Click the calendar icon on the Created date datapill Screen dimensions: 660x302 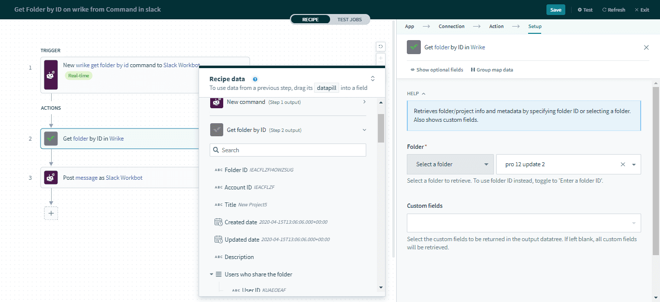pyautogui.click(x=217, y=222)
